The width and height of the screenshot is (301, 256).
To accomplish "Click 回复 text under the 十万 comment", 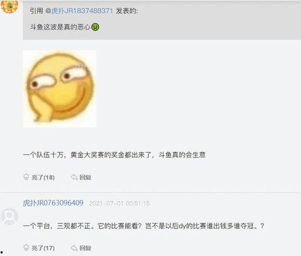I will [x=85, y=177].
